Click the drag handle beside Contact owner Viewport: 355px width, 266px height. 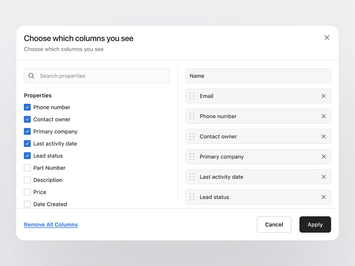(x=193, y=136)
